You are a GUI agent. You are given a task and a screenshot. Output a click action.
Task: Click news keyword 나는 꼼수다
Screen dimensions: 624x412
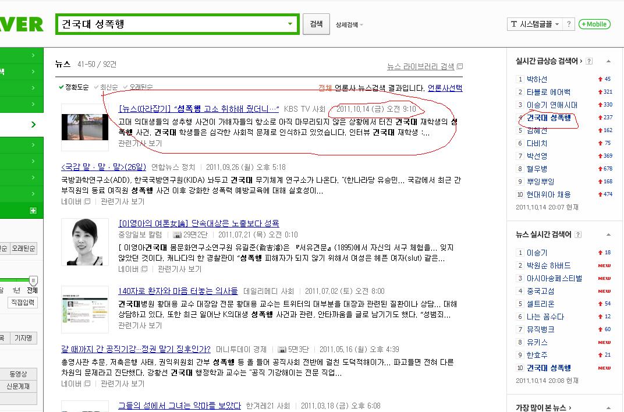tap(545, 317)
